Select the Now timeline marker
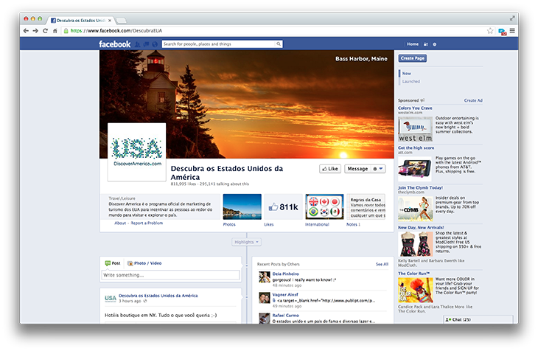The image size is (538, 351). pyautogui.click(x=407, y=74)
